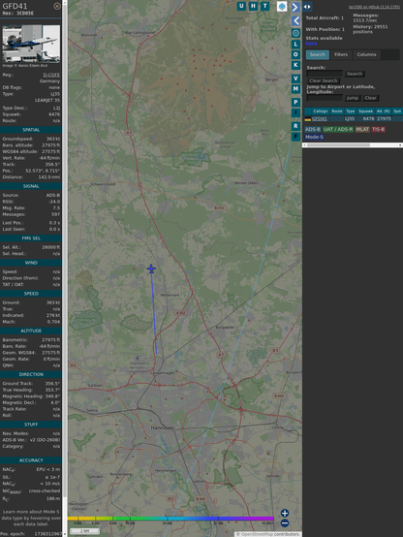The image size is (403, 537).
Task: Click the Jump button
Action: click(353, 98)
